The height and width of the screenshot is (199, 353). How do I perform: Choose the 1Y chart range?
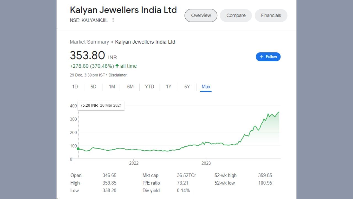coord(169,87)
